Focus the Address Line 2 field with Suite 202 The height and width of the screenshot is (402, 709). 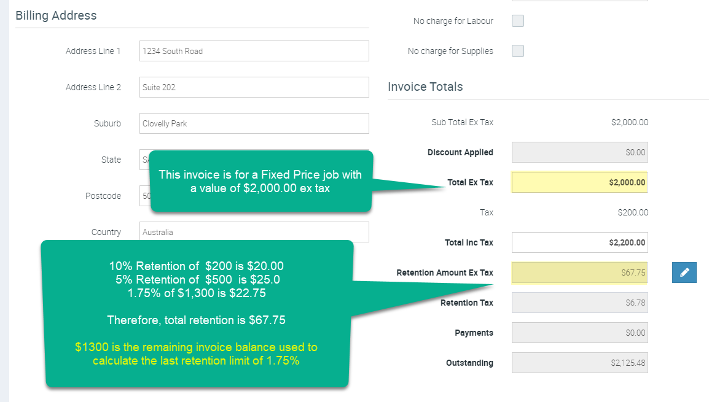click(254, 87)
